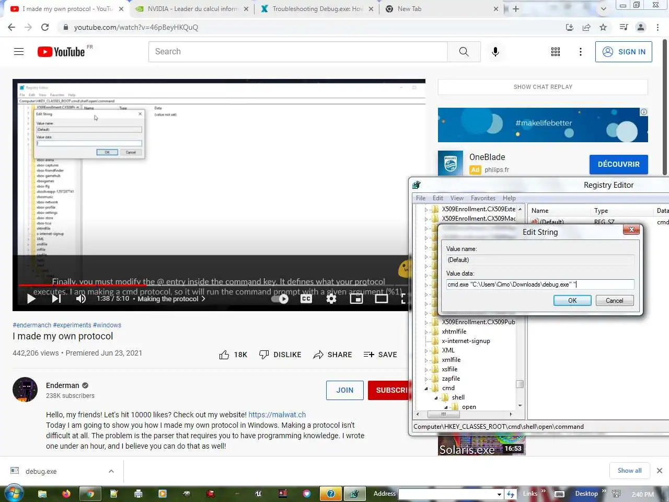
Task: Click OK in Edit String dialog
Action: (572, 300)
